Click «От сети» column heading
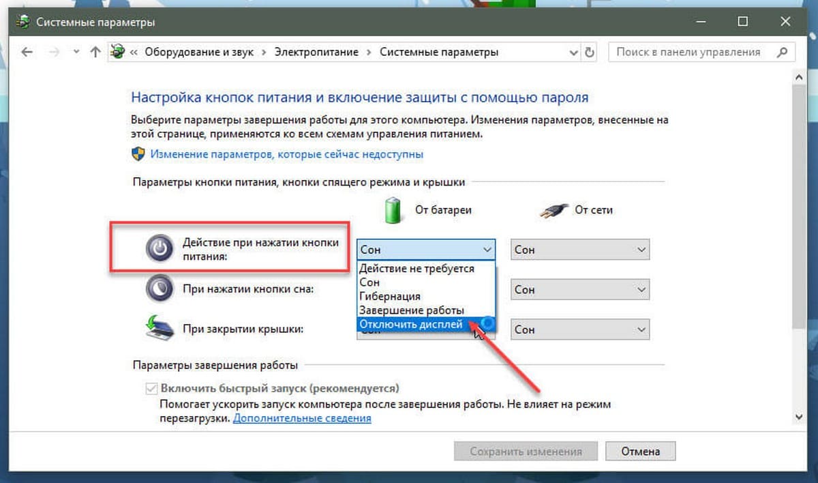The height and width of the screenshot is (483, 818). (x=594, y=209)
